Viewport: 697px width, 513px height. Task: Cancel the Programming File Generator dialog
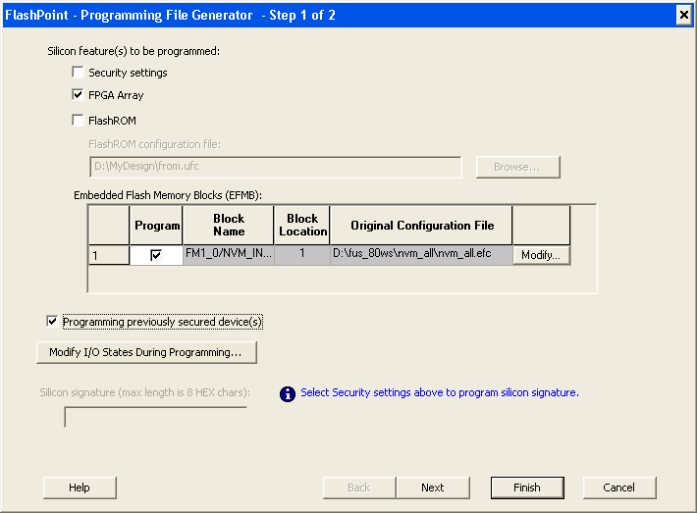(619, 487)
